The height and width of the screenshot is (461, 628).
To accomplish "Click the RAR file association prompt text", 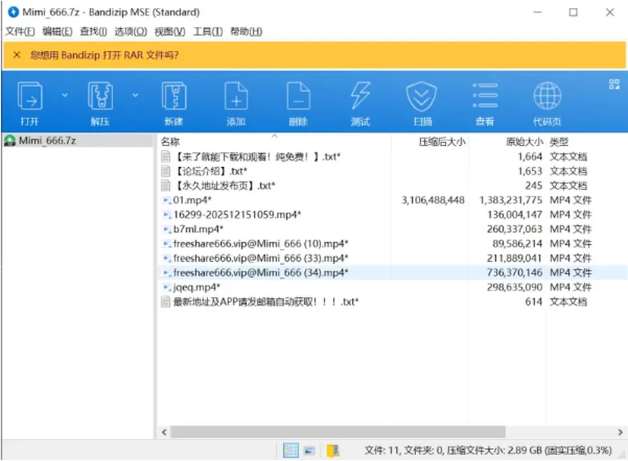I will pos(105,55).
